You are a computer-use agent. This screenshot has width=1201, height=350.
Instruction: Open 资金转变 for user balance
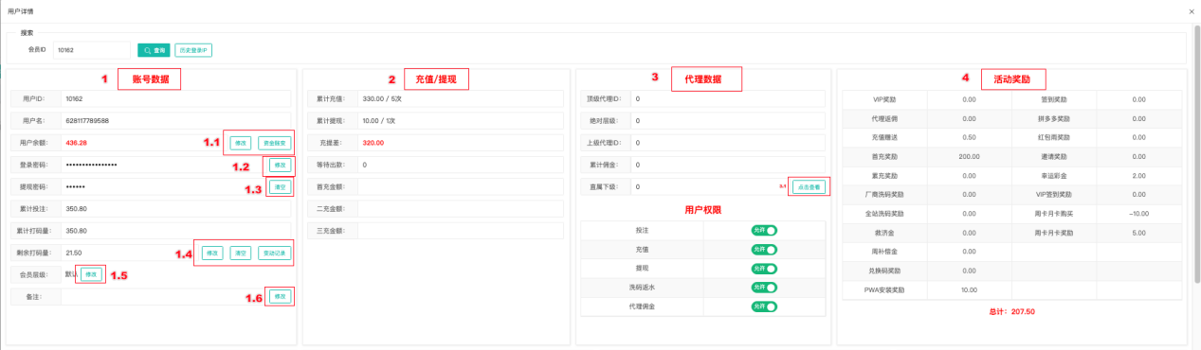tap(274, 143)
